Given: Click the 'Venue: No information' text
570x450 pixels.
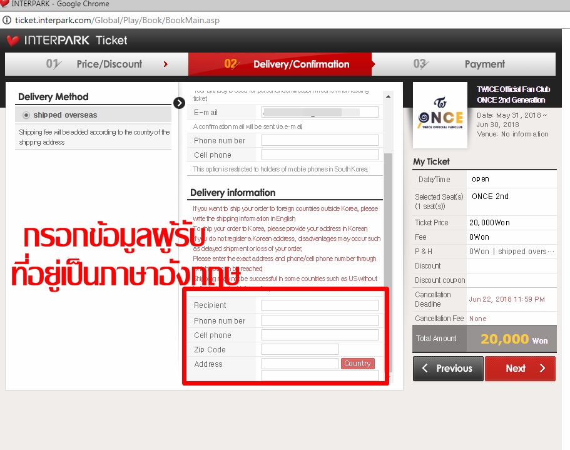Looking at the screenshot, I should 512,134.
